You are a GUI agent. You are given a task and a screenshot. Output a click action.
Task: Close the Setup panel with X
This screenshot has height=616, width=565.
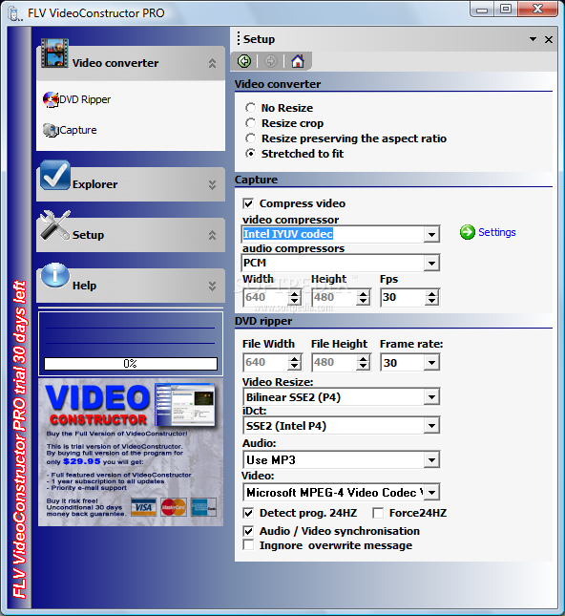coord(549,40)
